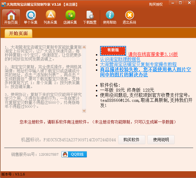196x178 pixels.
Task: Open 使用帮助 help from the toolbar
Action: tap(110, 17)
